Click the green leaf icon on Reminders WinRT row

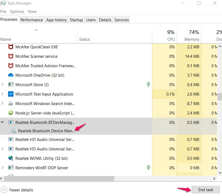(x=148, y=168)
